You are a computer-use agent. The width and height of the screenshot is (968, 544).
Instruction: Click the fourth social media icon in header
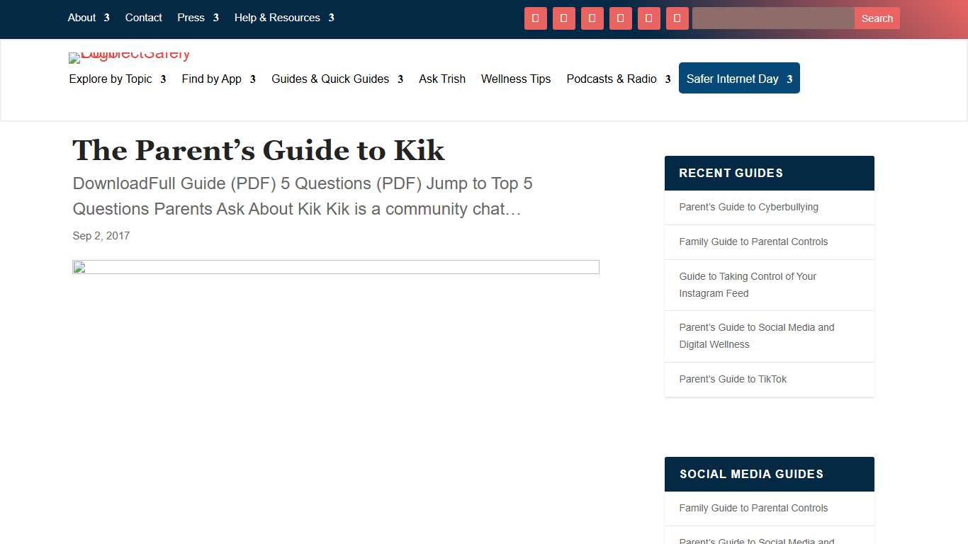pyautogui.click(x=621, y=18)
